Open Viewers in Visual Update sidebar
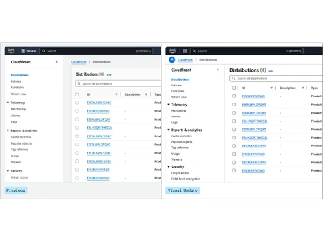Viewport: 323px width, 242px height. pos(176,159)
